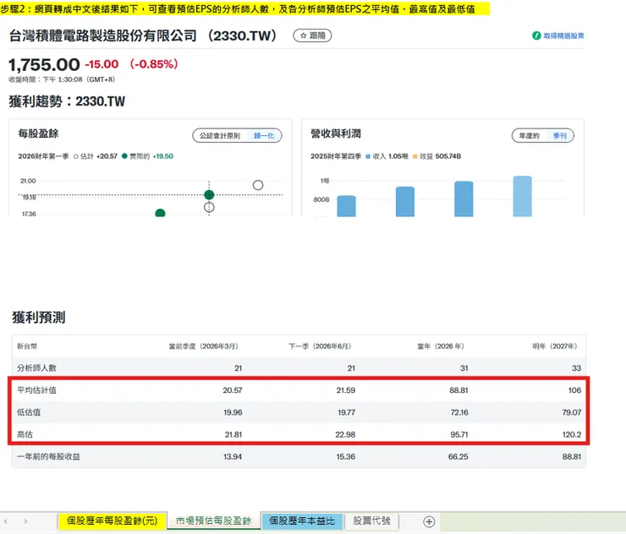Click the low estimate value 19.77
This screenshot has height=534, width=626.
tap(346, 412)
